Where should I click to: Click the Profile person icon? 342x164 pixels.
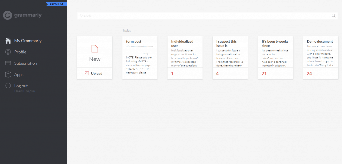tap(8, 52)
